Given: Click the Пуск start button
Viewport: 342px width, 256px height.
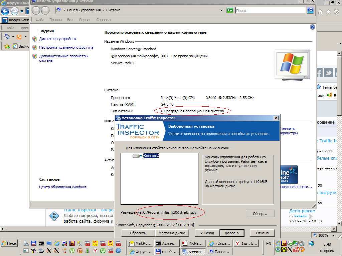Looking at the screenshot, I should [x=9, y=243].
